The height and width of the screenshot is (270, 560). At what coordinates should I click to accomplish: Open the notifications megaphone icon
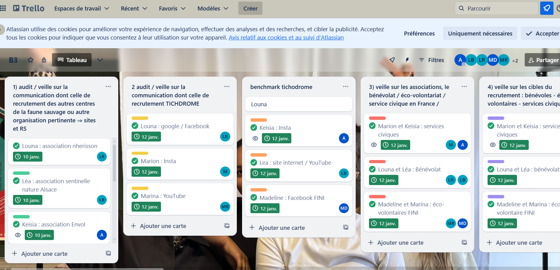pos(547,8)
